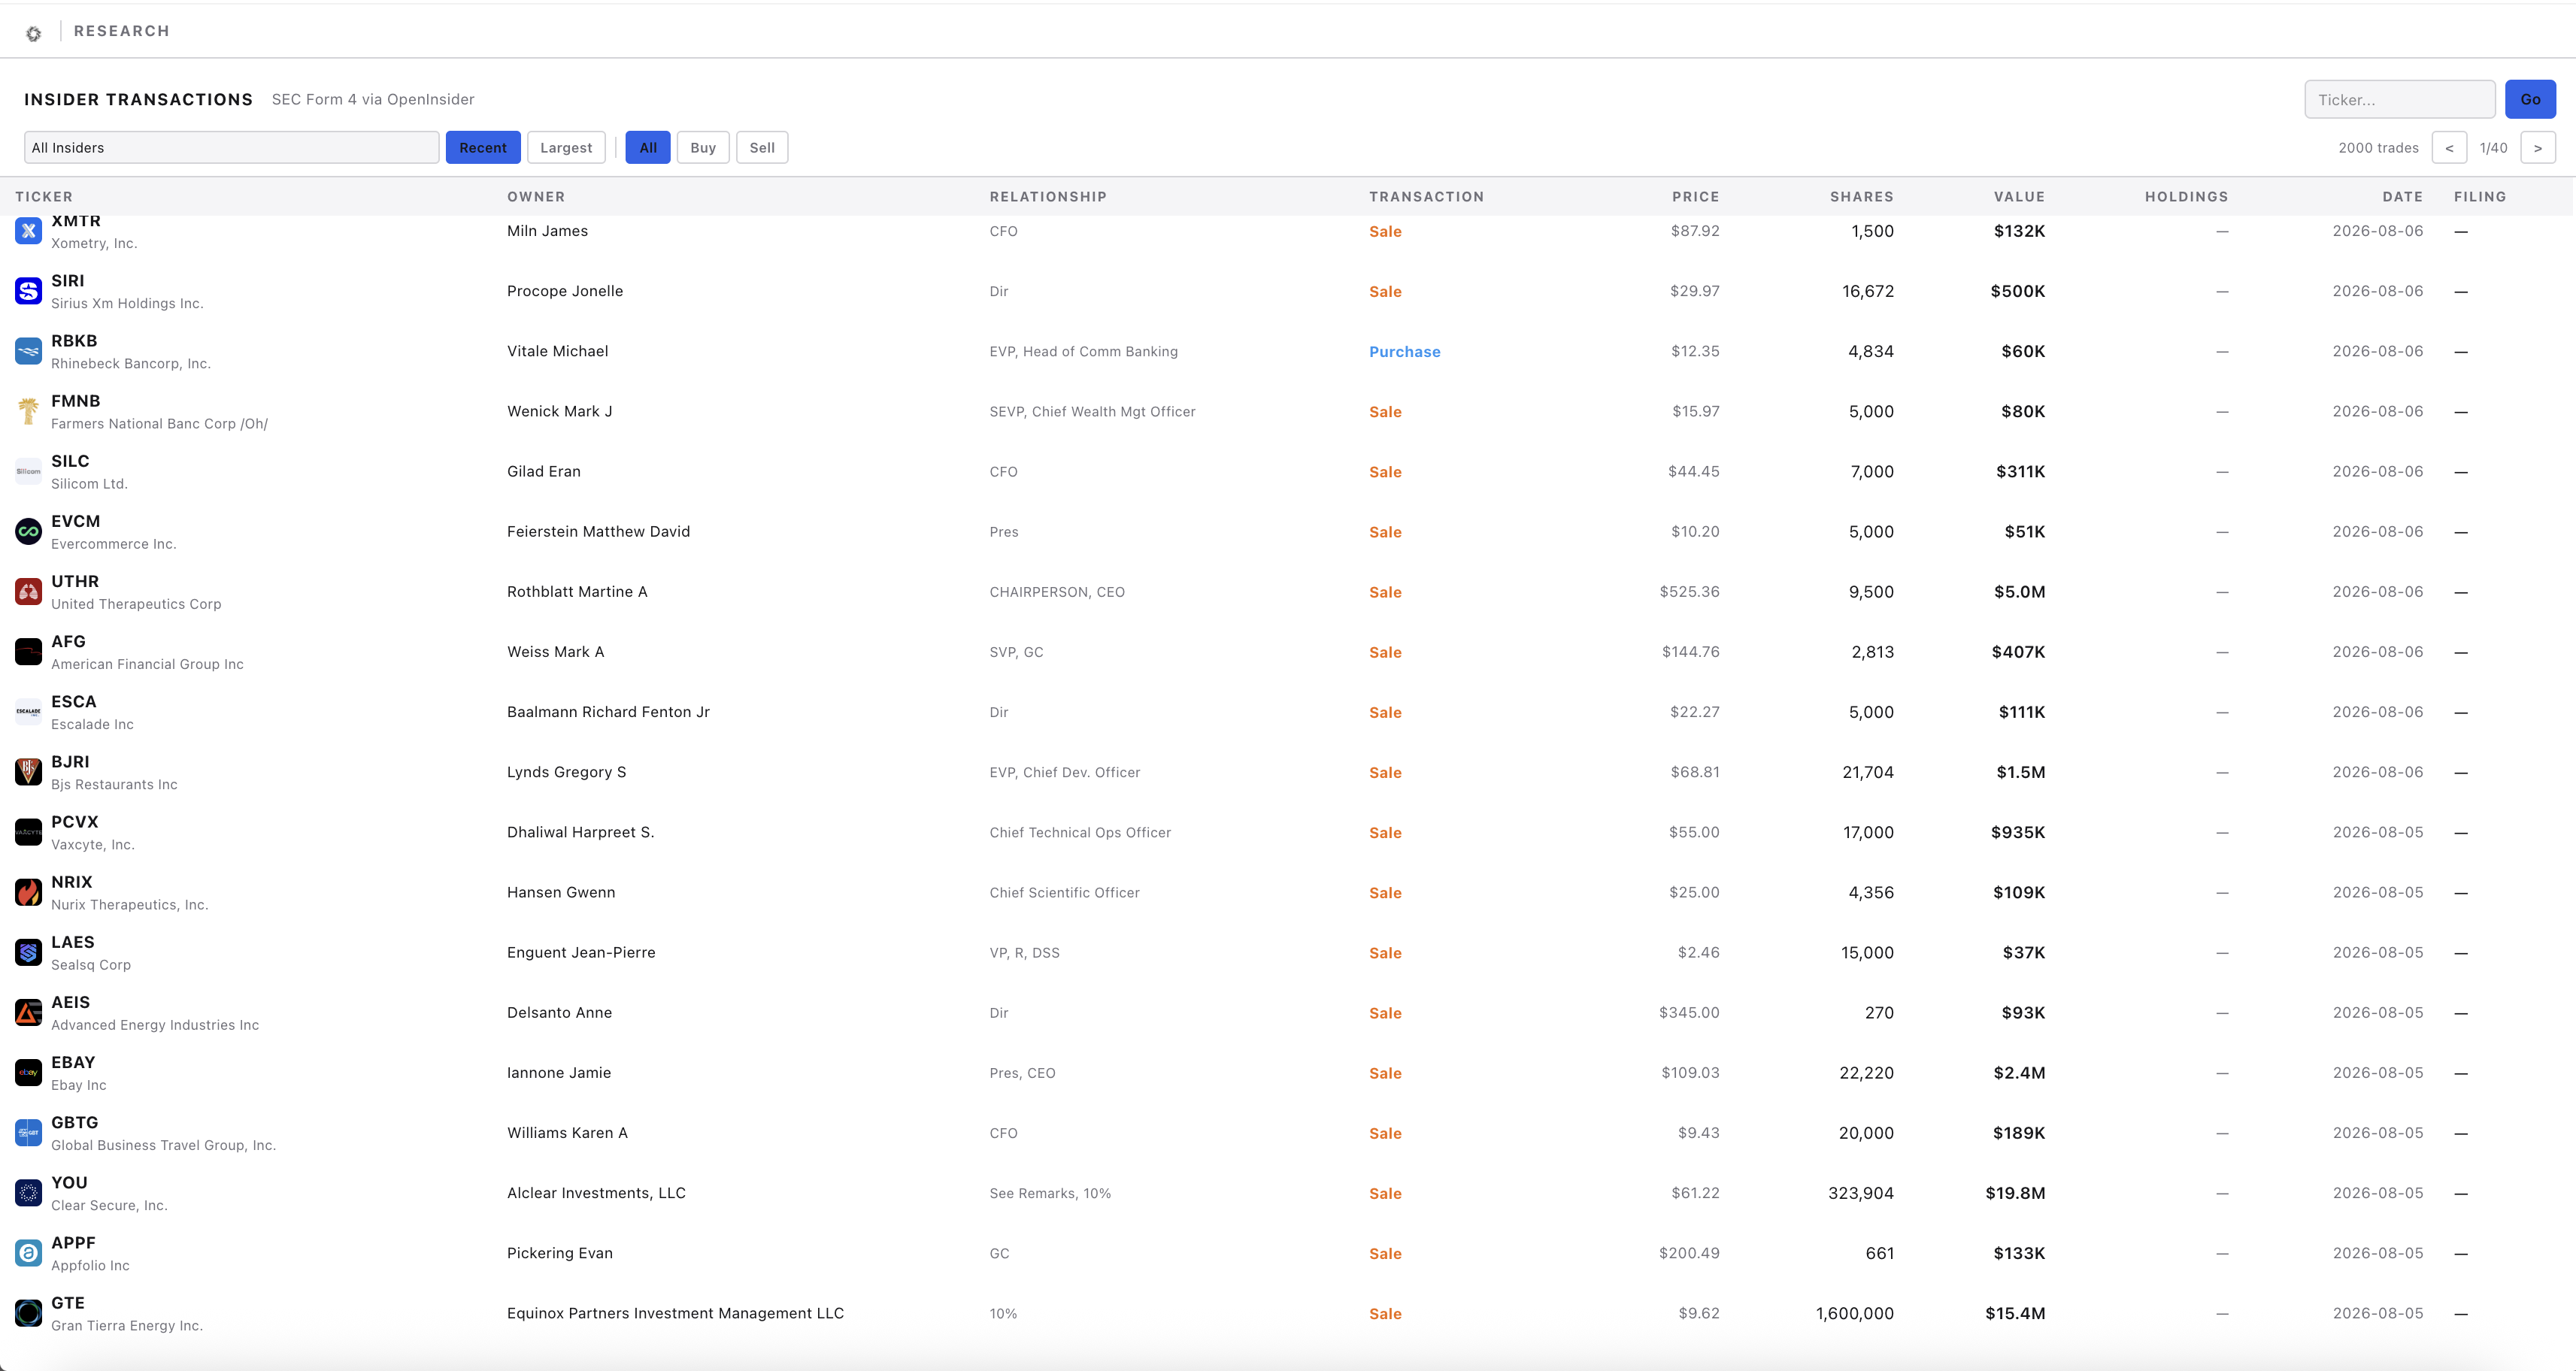2576x1371 pixels.
Task: Click the $15.4M value for GTE
Action: (2015, 1313)
